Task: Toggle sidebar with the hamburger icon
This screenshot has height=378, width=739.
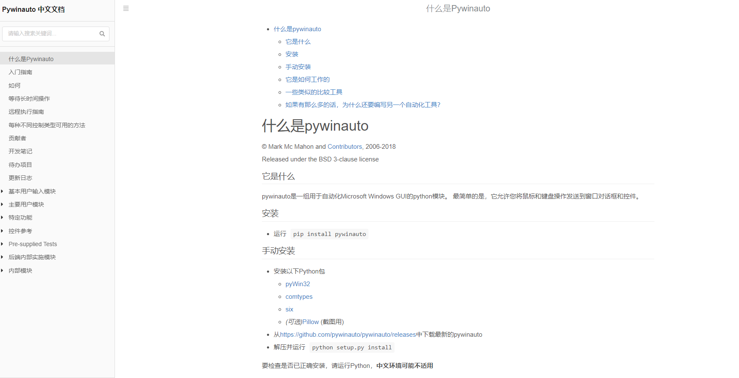Action: click(126, 8)
